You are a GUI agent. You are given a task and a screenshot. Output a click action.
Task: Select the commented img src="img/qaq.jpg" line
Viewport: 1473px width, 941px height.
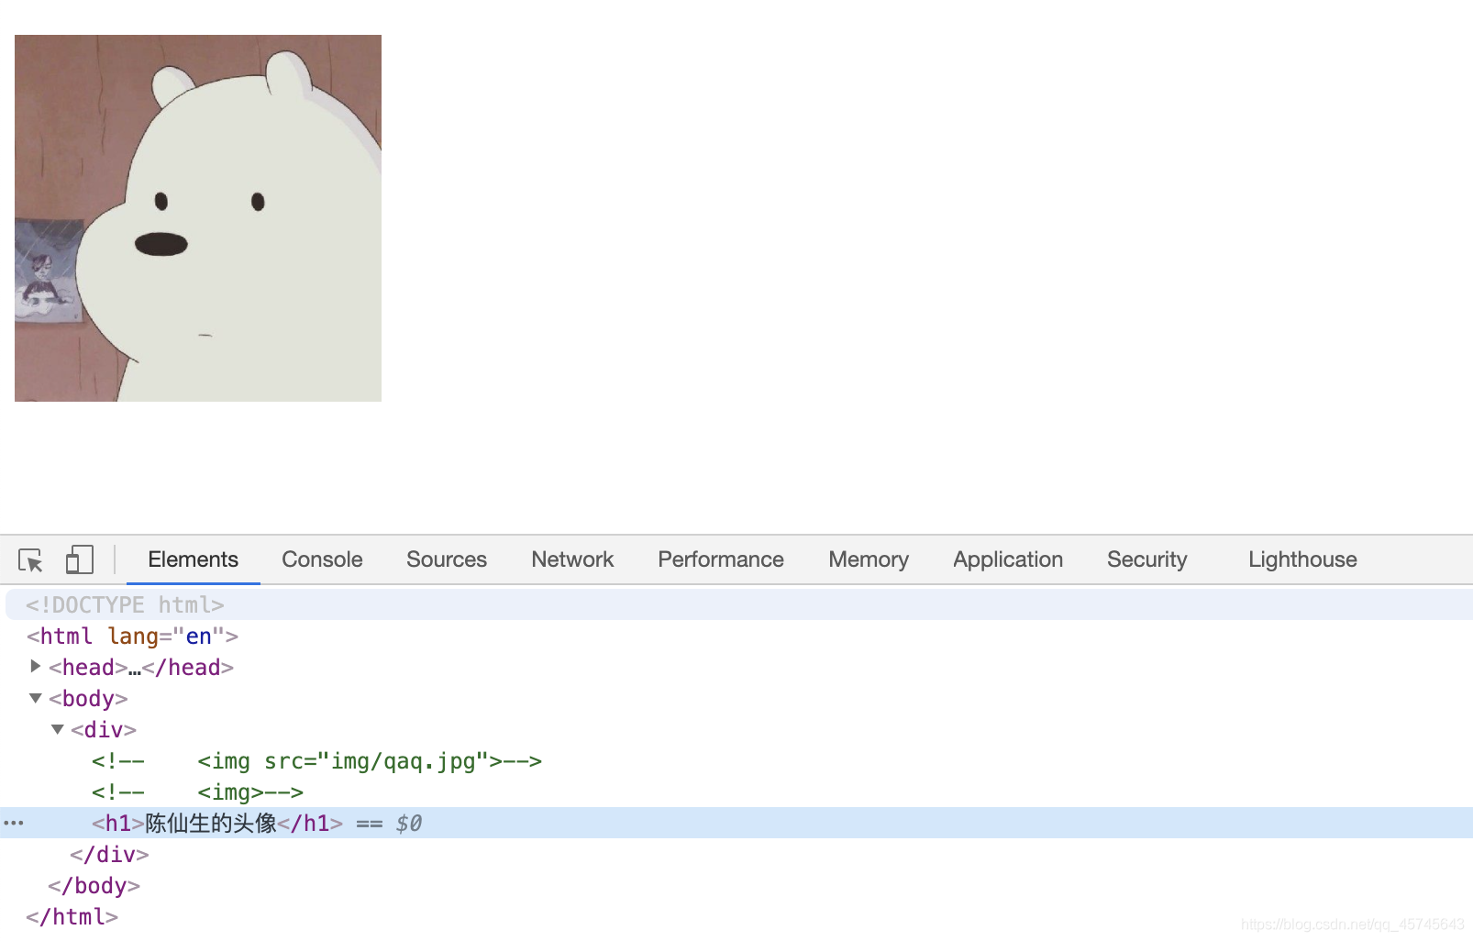[316, 761]
